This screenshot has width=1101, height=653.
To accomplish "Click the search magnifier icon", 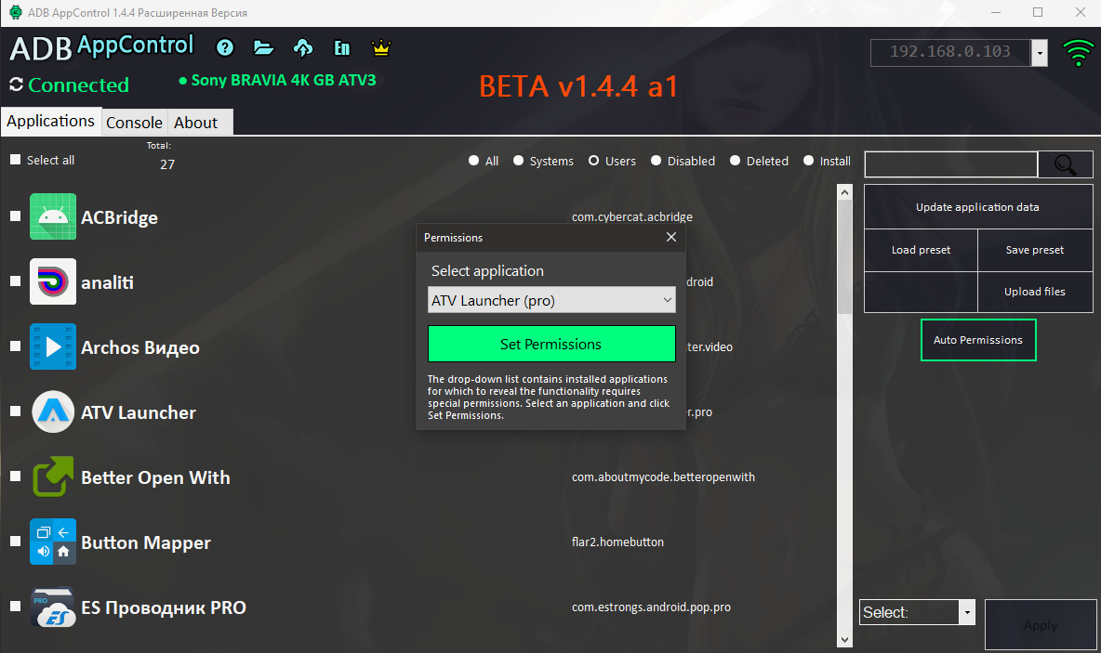I will 1066,163.
